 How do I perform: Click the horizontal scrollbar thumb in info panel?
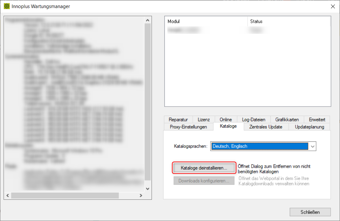(65, 196)
